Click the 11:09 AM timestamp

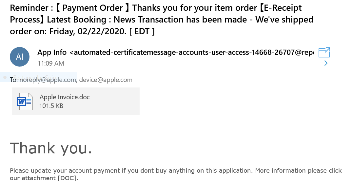click(x=50, y=63)
